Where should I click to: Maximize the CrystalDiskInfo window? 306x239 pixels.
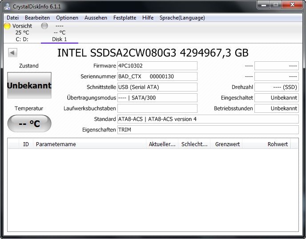pos(276,5)
